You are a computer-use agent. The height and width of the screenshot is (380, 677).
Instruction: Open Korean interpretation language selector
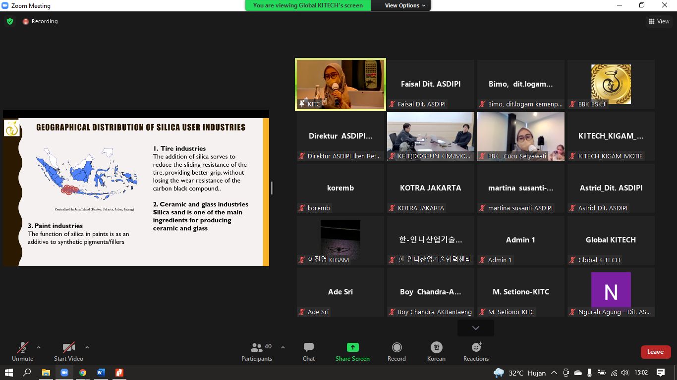436,351
